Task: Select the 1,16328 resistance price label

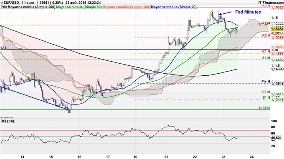Action: pyautogui.click(x=277, y=7)
